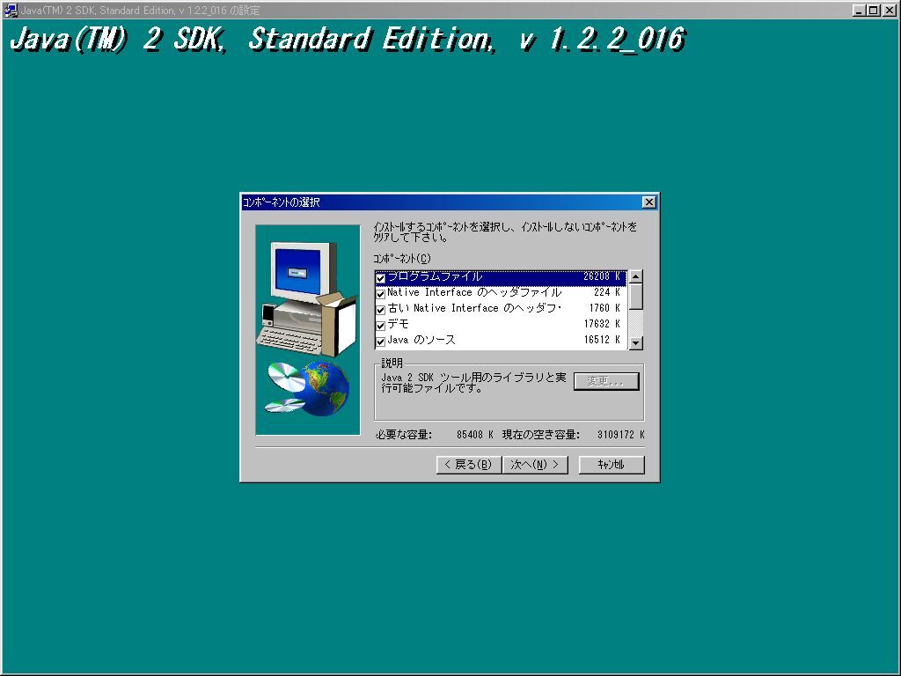The width and height of the screenshot is (901, 676).
Task: Click the 説明 description text
Action: pos(473,383)
